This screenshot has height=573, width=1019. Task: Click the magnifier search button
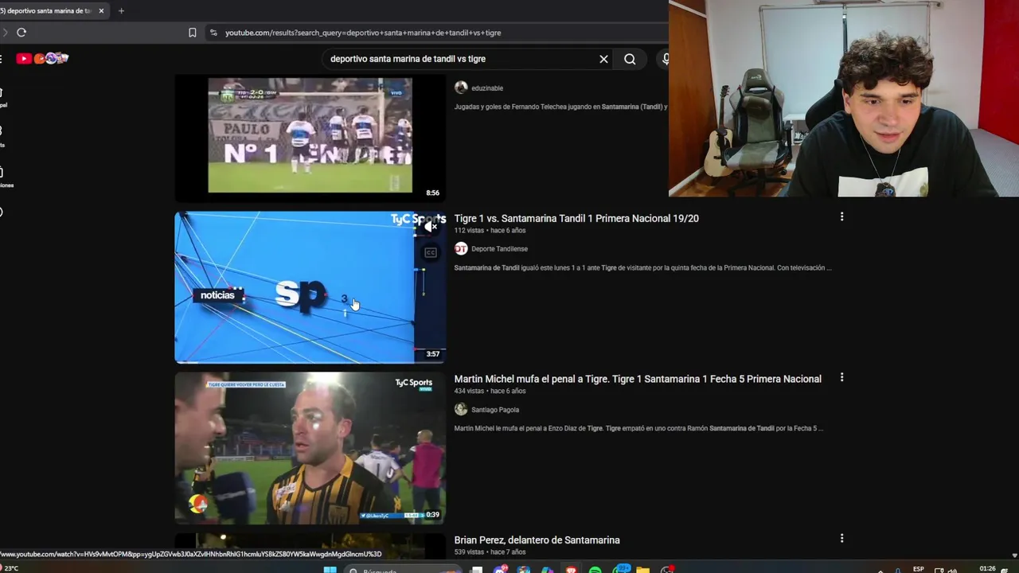point(630,59)
